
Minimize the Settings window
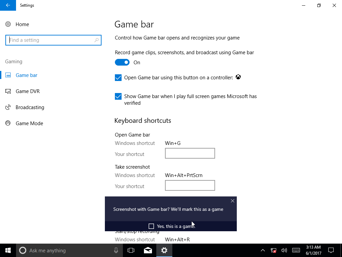point(304,5)
